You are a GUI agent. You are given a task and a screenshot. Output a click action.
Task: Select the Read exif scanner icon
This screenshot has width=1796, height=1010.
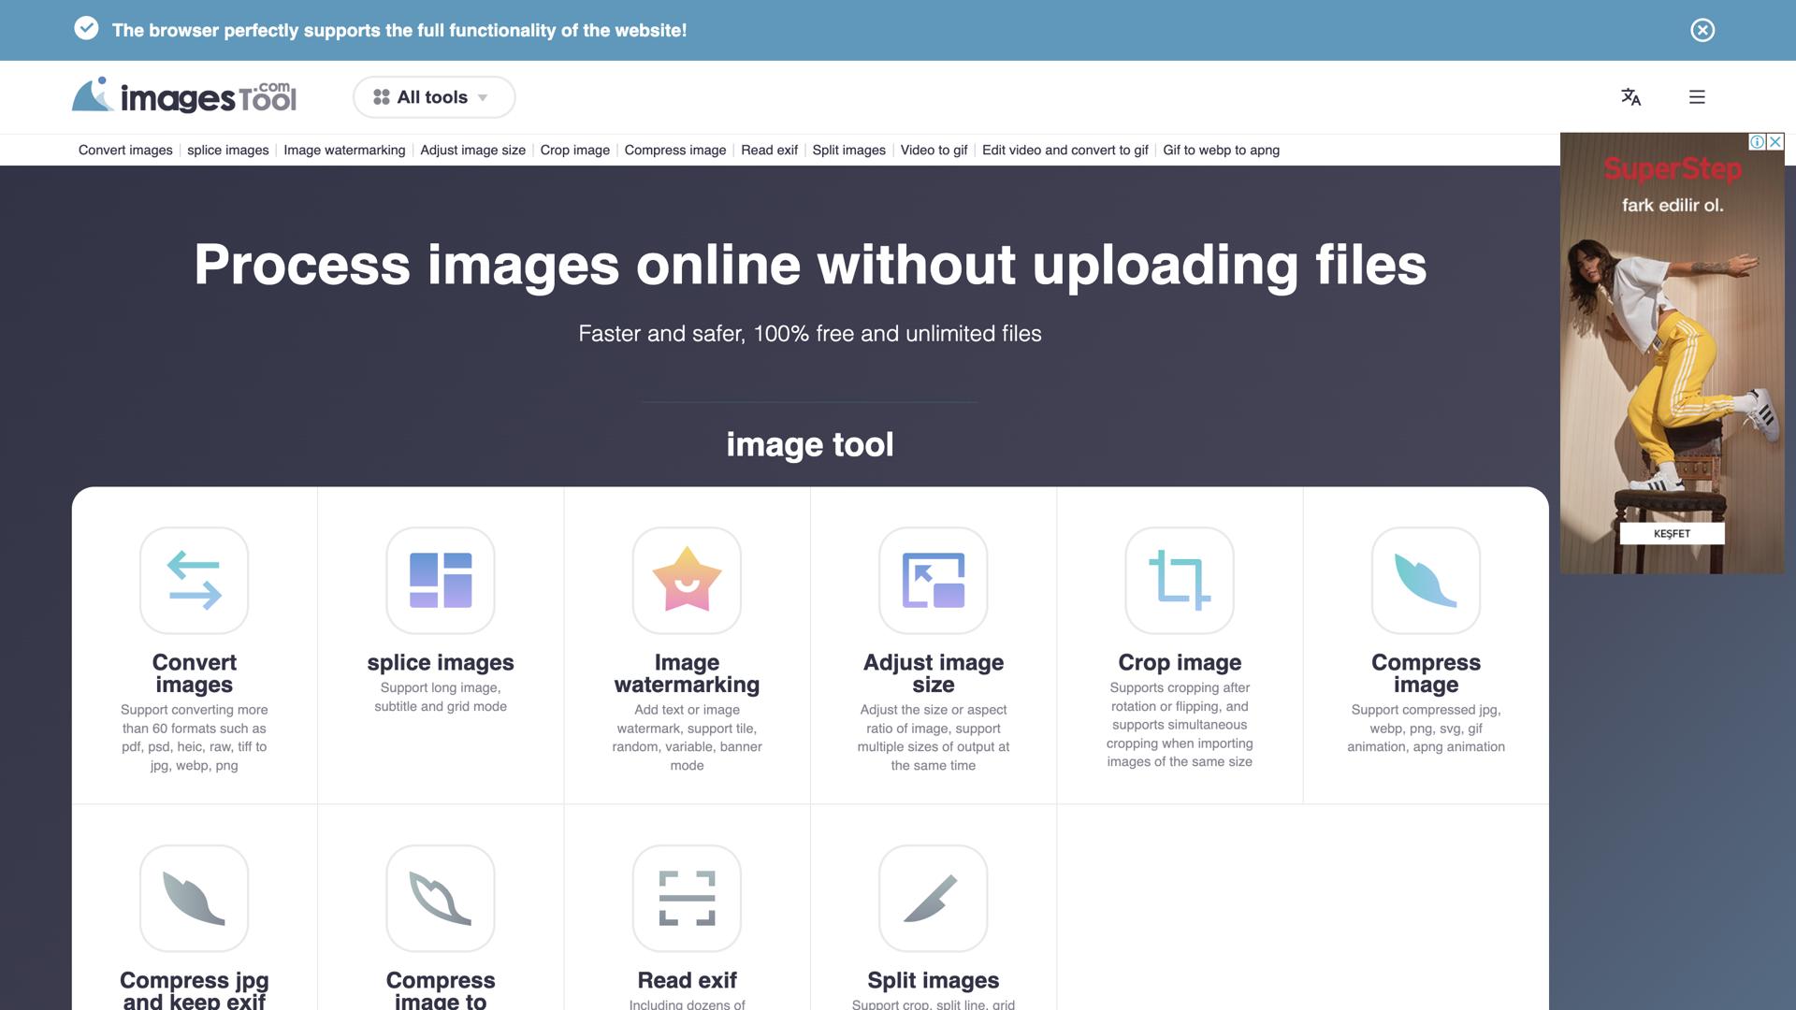pyautogui.click(x=687, y=899)
